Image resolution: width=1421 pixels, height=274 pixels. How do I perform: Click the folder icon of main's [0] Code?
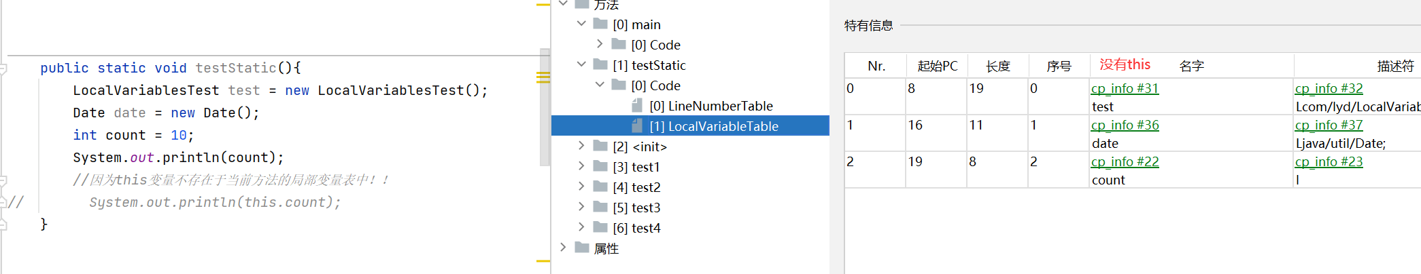(619, 44)
